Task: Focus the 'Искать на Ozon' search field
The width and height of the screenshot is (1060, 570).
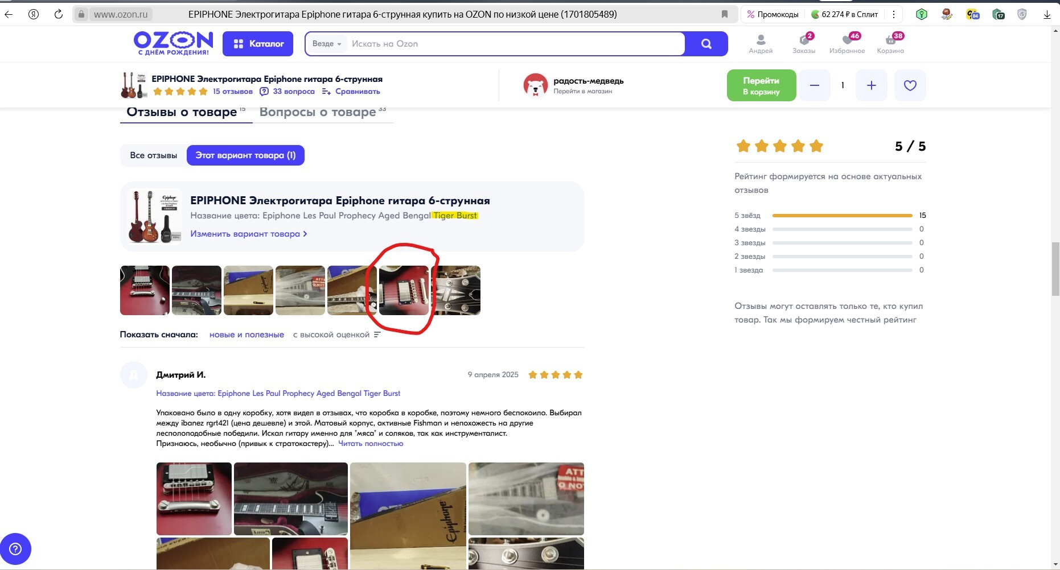Action: point(515,44)
